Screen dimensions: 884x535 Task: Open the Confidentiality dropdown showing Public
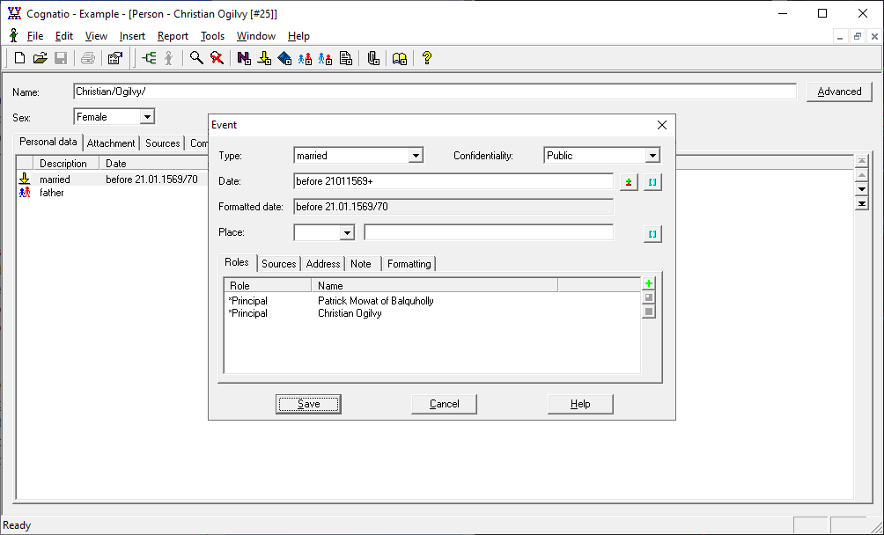pyautogui.click(x=652, y=156)
